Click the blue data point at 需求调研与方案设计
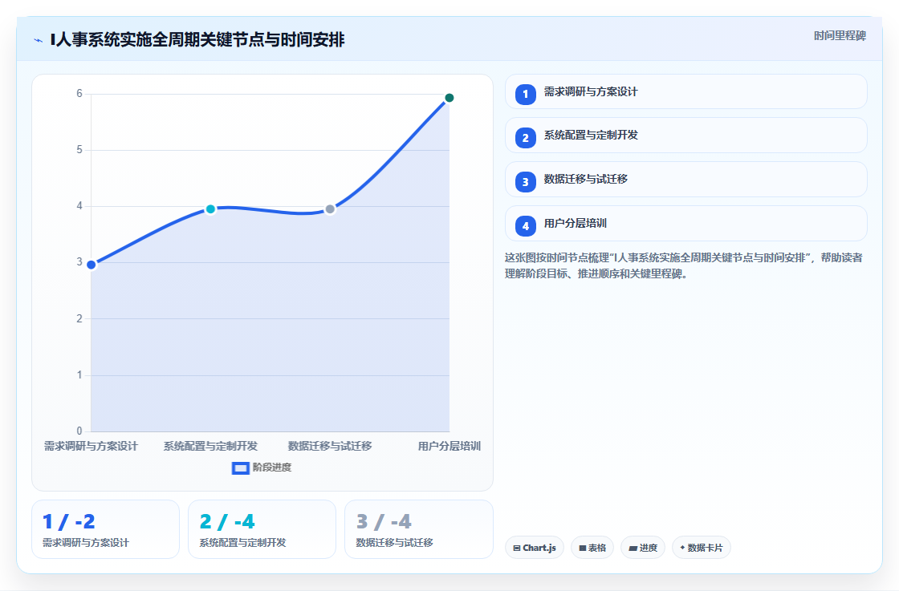The width and height of the screenshot is (899, 591). (x=92, y=265)
